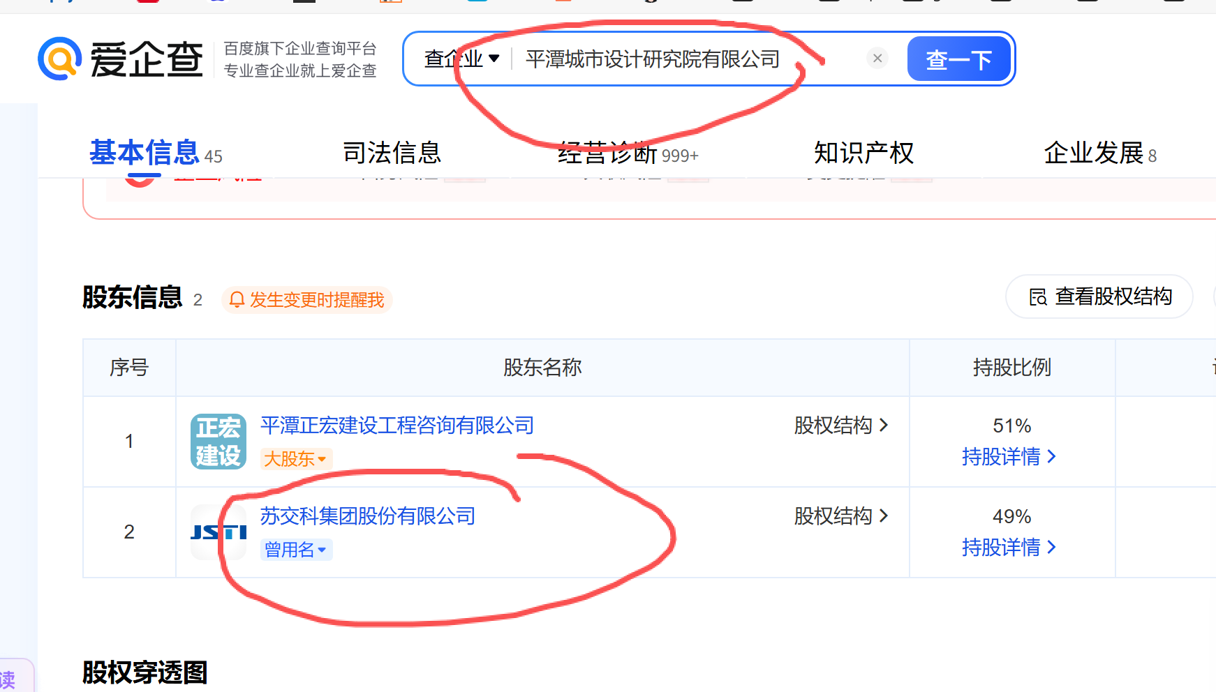Click the 49% shareholding value
The image size is (1216, 692).
click(1012, 516)
